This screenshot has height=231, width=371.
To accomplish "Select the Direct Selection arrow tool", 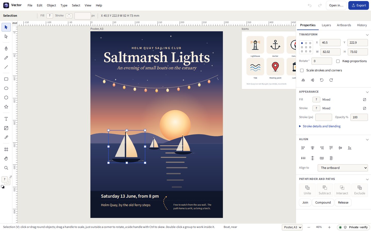I will [x=6, y=36].
